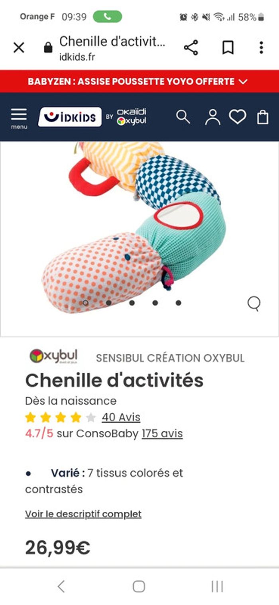
Task: Go to IDKIDS home via logo
Action: (70, 117)
